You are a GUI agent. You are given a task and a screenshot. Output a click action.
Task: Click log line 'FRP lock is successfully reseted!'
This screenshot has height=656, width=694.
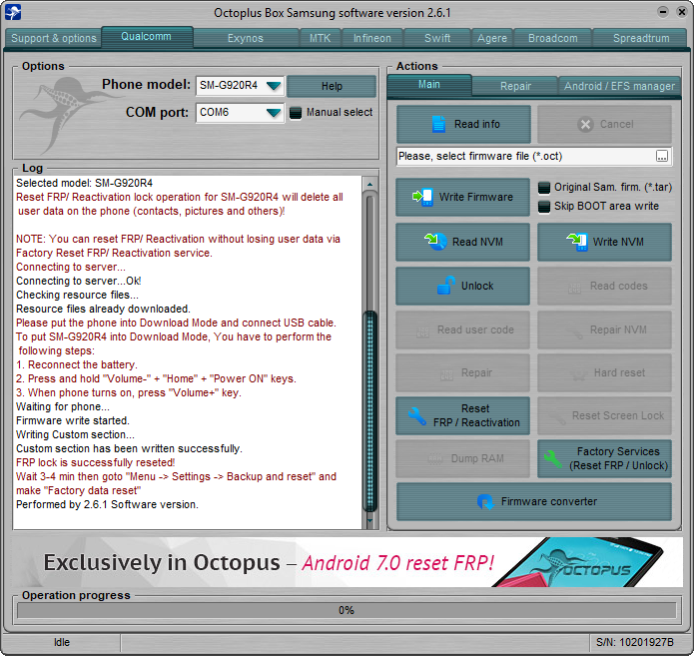pyautogui.click(x=96, y=462)
